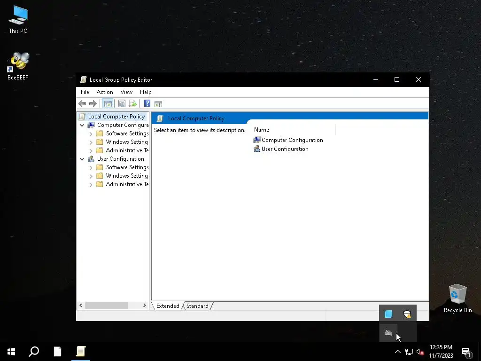Expand Software Settings under Computer Configuration
481x361 pixels.
[x=91, y=134]
